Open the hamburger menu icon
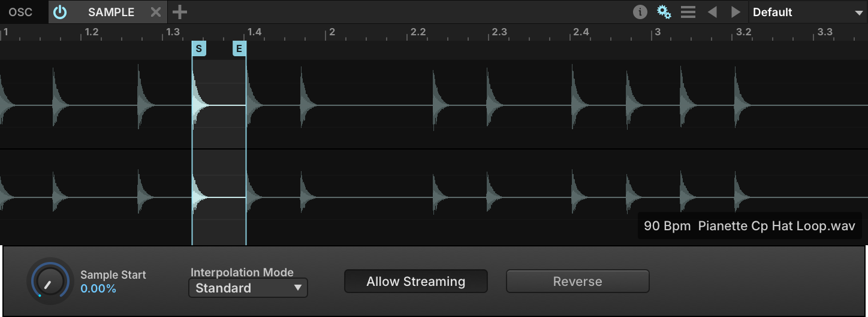 pos(688,12)
